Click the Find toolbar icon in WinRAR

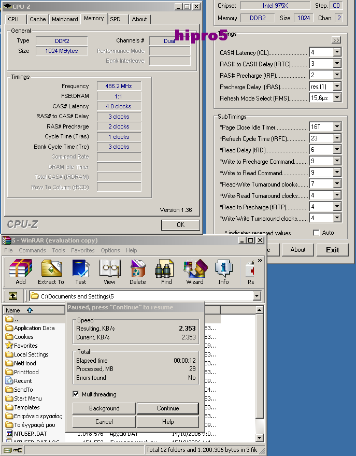[x=166, y=268]
